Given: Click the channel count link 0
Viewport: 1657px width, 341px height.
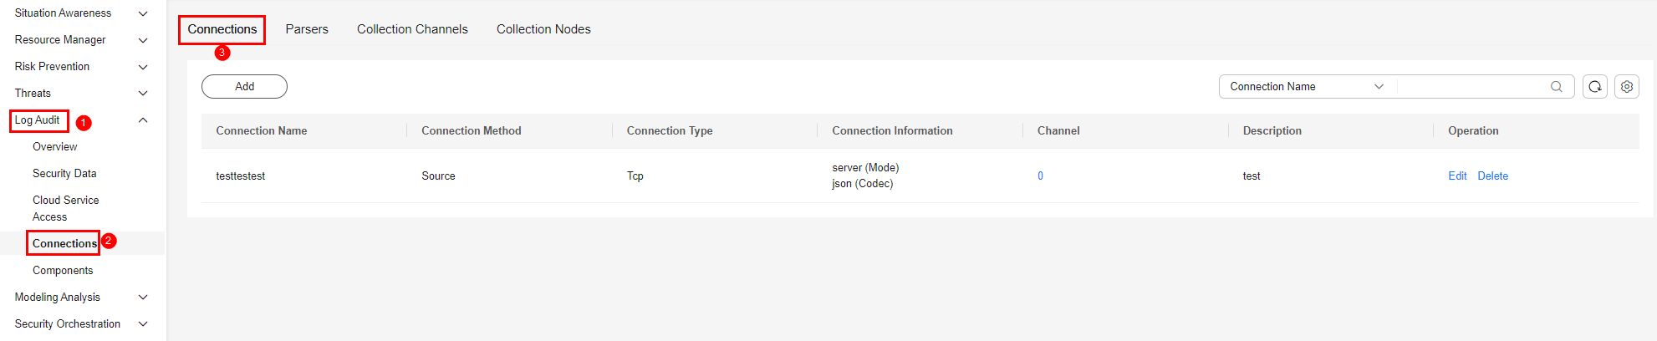Looking at the screenshot, I should [x=1040, y=176].
